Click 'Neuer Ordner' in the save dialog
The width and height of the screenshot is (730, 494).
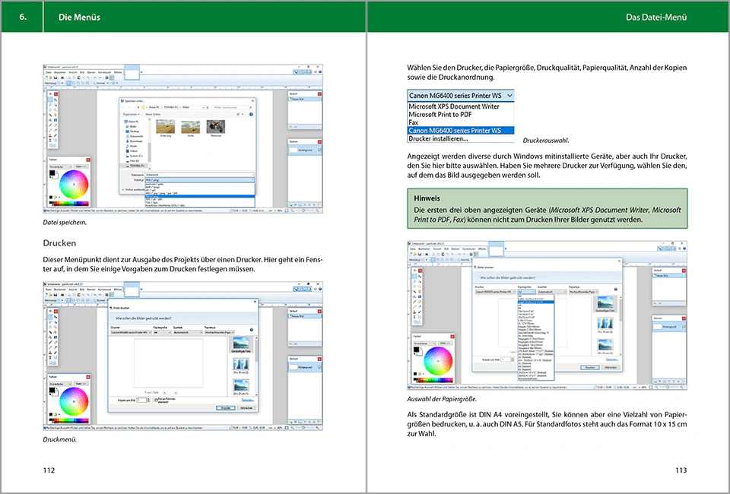coord(153,114)
